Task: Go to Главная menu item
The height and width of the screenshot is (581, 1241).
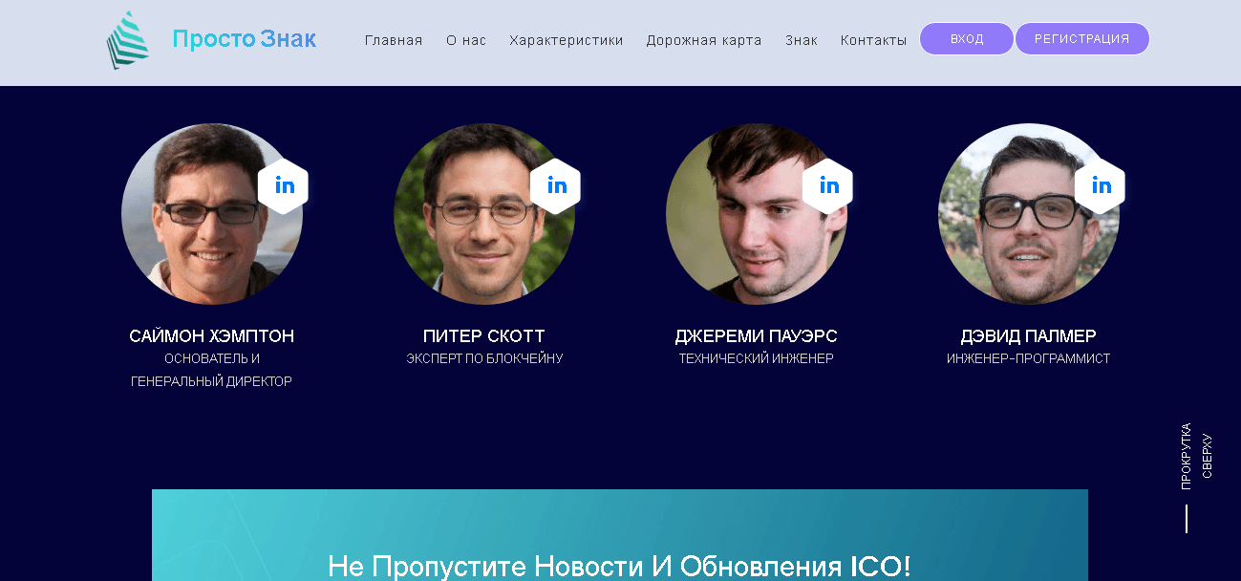Action: pos(394,40)
